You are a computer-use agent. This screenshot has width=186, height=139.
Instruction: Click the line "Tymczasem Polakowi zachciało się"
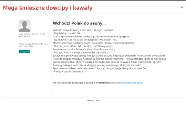(100, 68)
